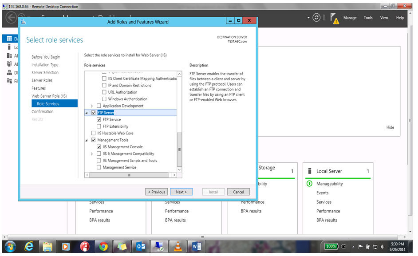Collapse the Management Tools node
This screenshot has width=418, height=256.
click(x=87, y=140)
